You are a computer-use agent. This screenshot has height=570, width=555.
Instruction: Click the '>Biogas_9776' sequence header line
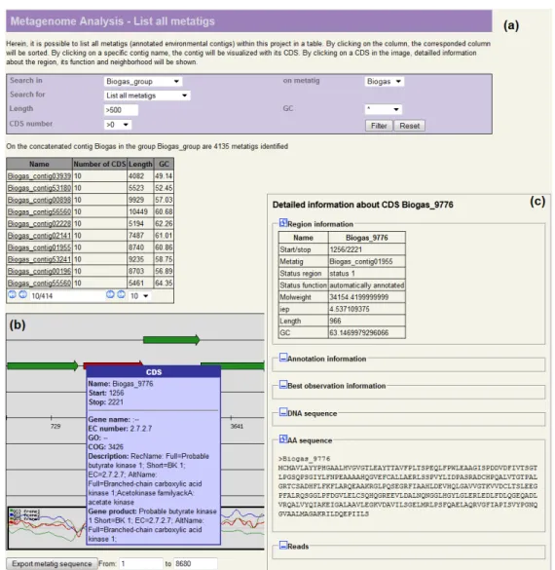point(305,459)
